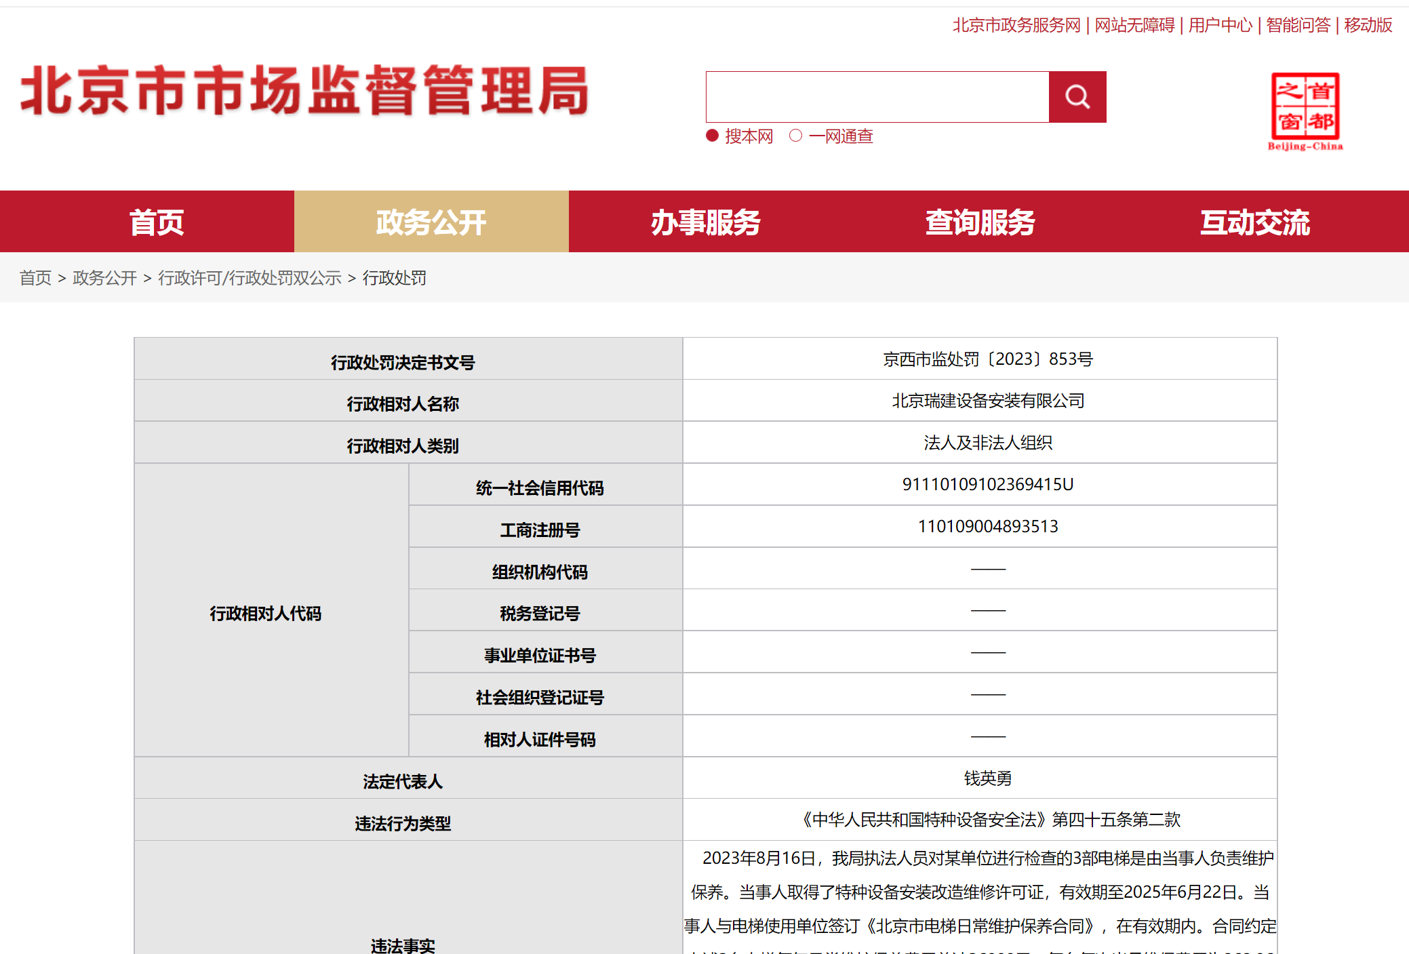The width and height of the screenshot is (1409, 954).
Task: Open the 办事服务 navigation tab
Action: point(706,222)
